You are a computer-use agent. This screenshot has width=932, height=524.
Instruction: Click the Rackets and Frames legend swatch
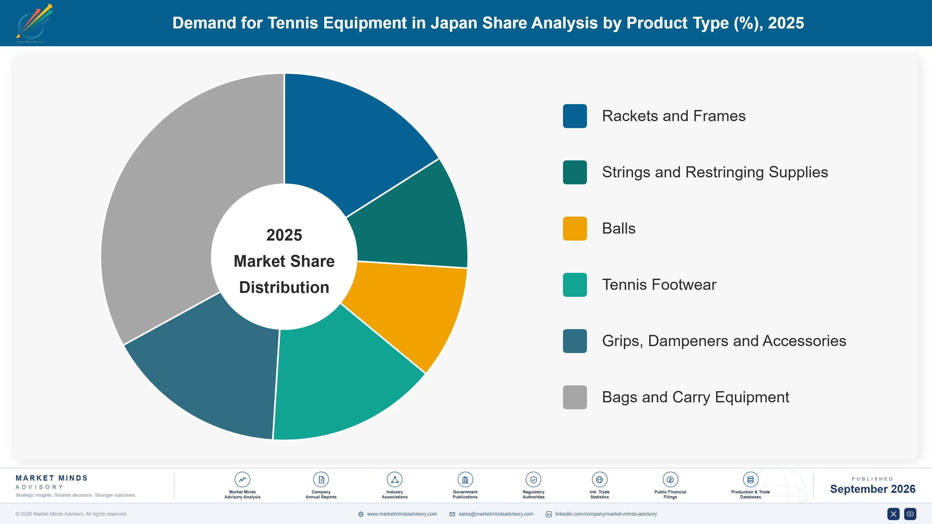574,116
